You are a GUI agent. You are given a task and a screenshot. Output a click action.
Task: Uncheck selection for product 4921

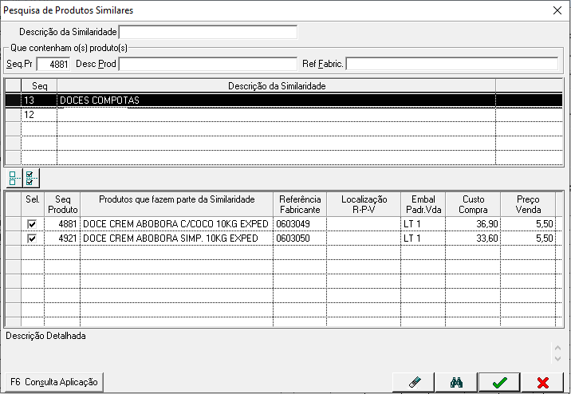pos(32,238)
